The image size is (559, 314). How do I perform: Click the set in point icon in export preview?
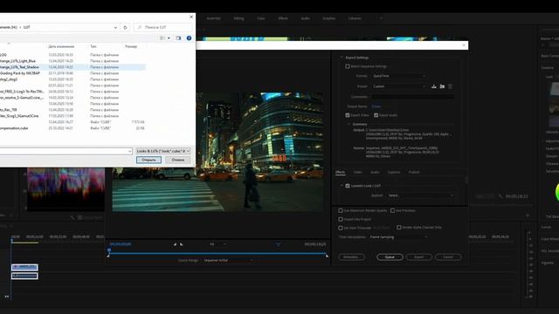pyautogui.click(x=175, y=244)
